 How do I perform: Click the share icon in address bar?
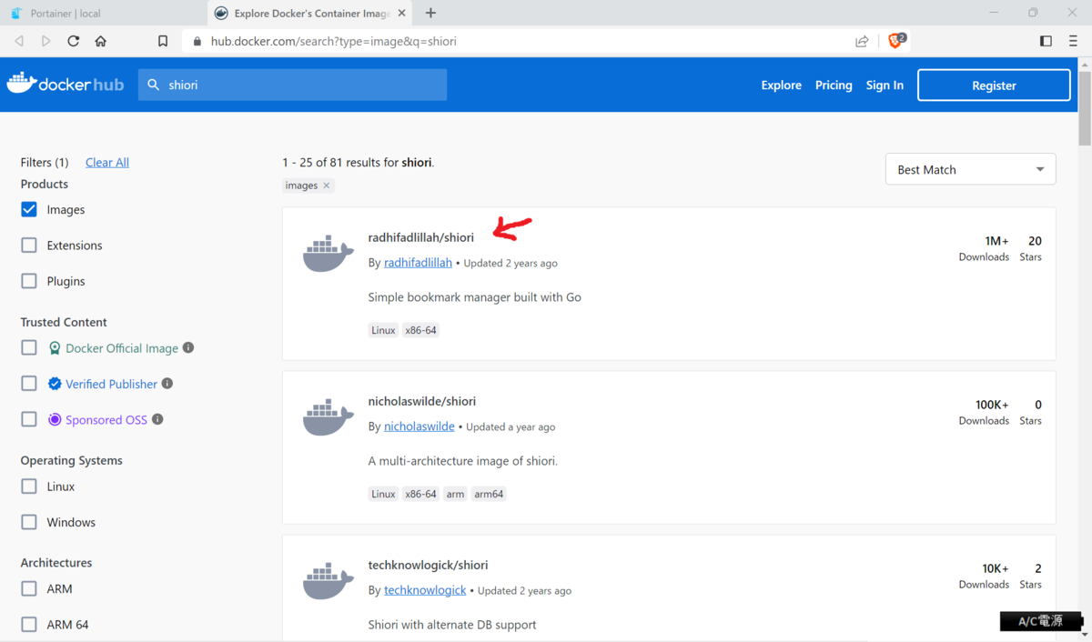click(862, 41)
